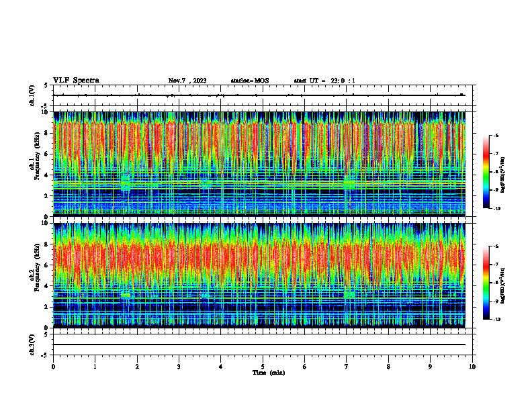Select the ch.1 colorbar log(PSD) label
532x411 pixels.
click(x=502, y=175)
